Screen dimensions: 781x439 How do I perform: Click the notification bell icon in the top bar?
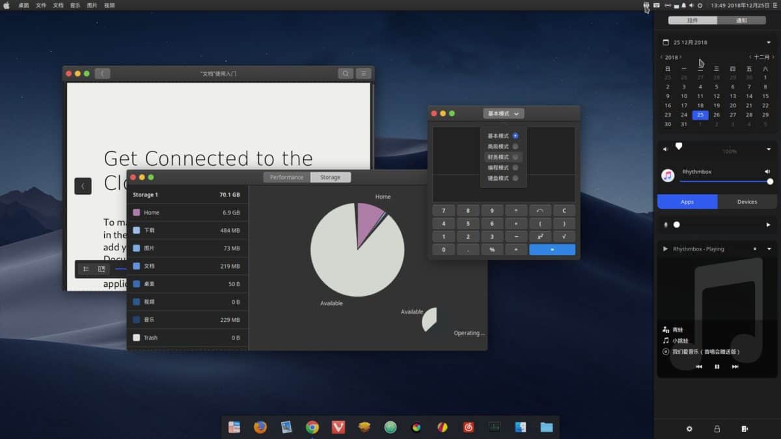pyautogui.click(x=684, y=5)
